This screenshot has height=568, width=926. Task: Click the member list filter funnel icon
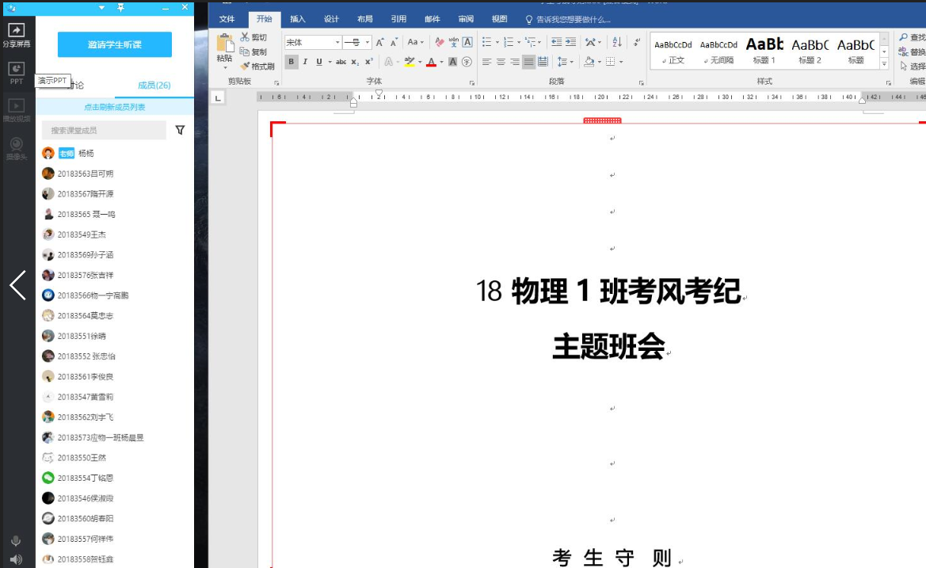180,130
